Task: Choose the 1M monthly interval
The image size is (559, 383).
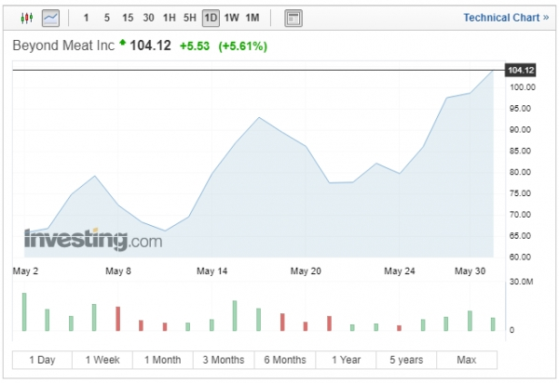Action: (252, 18)
